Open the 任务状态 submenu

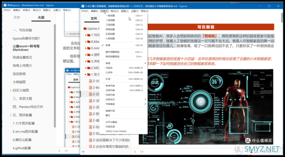coord(124,99)
